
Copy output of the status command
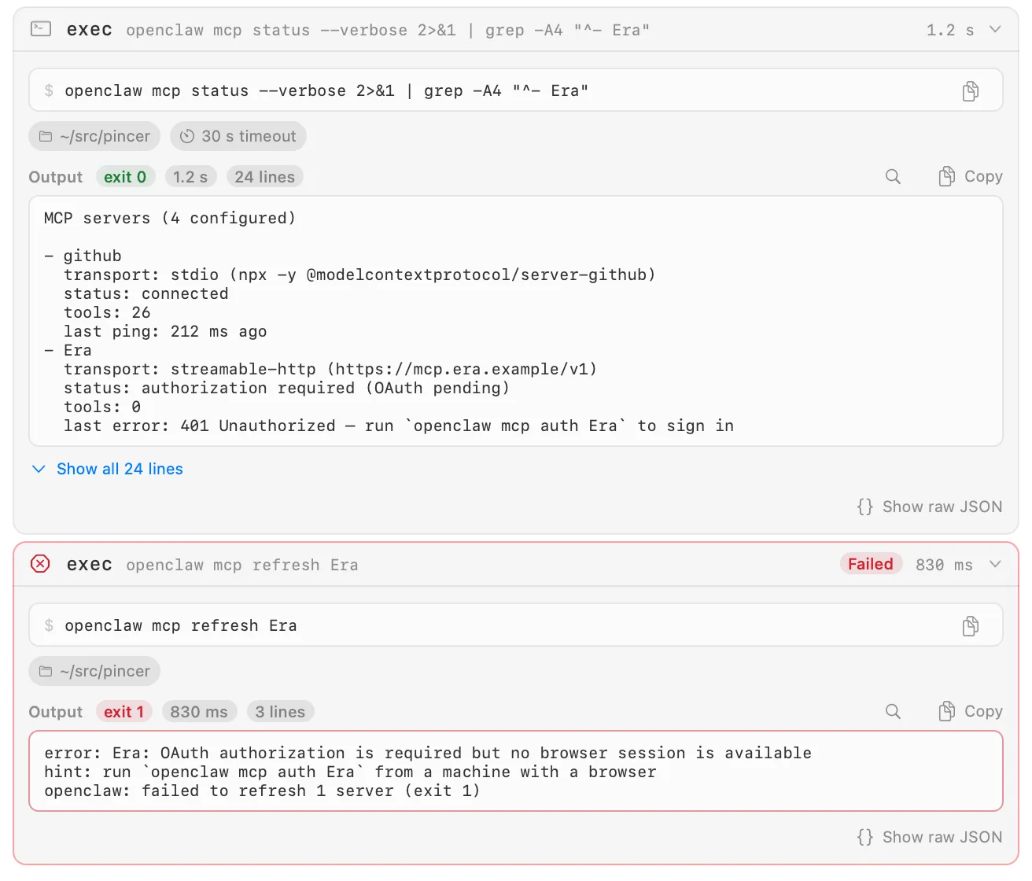tap(971, 177)
